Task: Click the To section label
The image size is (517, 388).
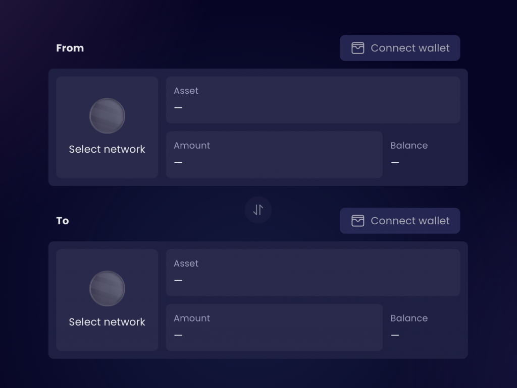Action: point(62,221)
